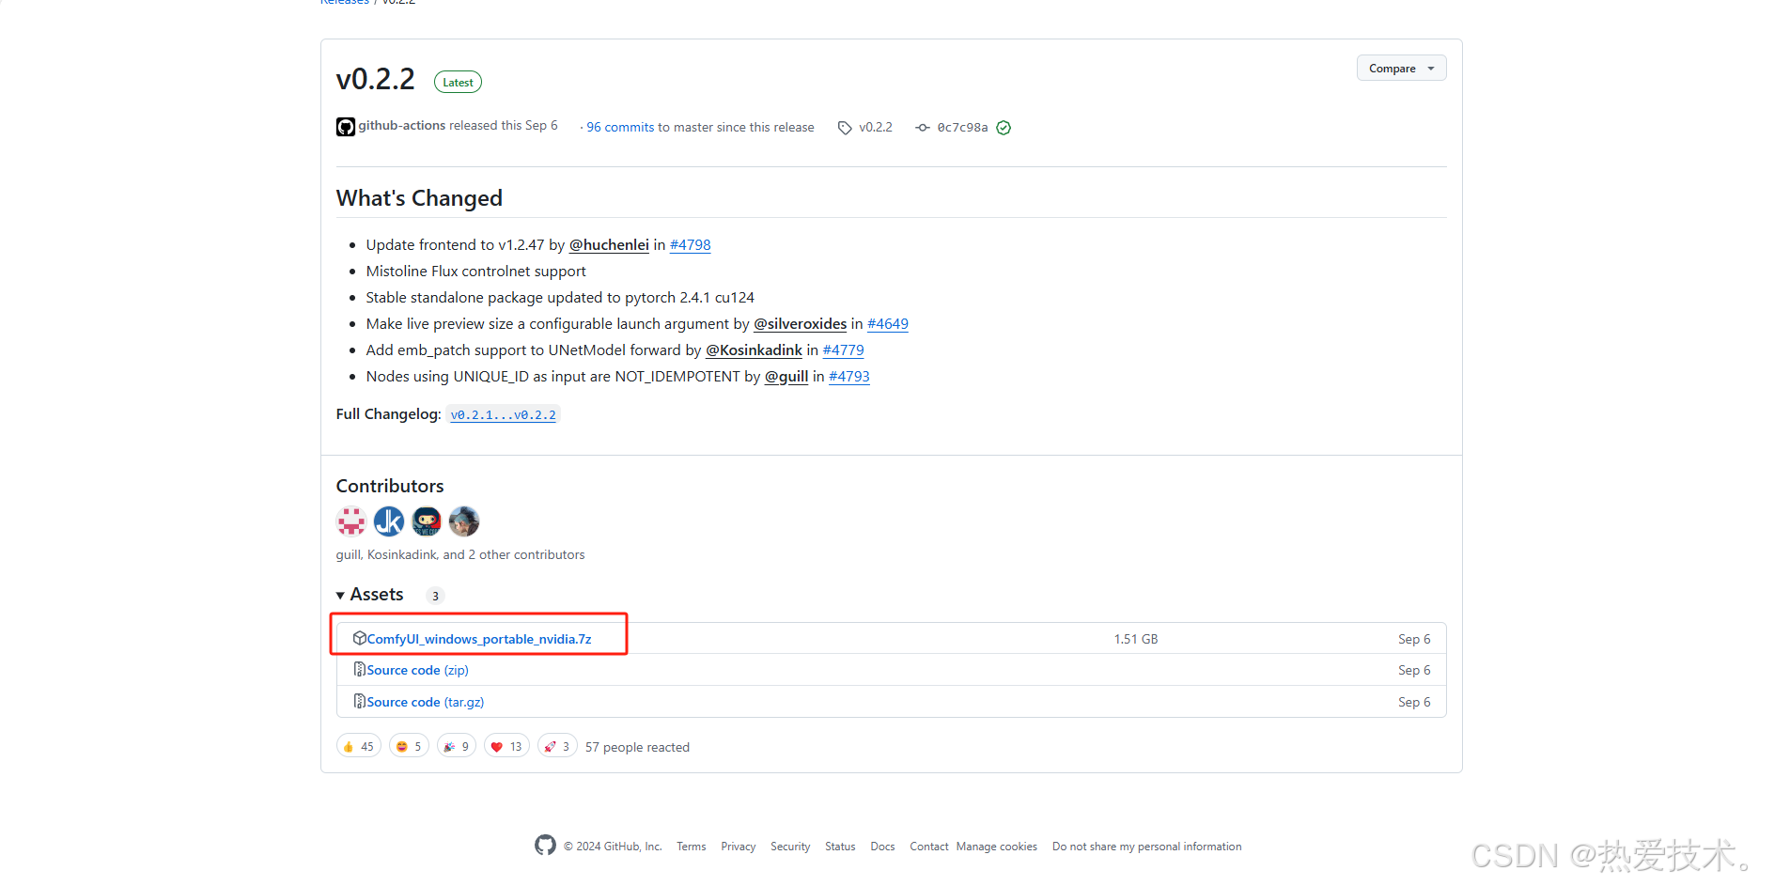Image resolution: width=1774 pixels, height=886 pixels.
Task: Open pull request #4793
Action: (849, 377)
